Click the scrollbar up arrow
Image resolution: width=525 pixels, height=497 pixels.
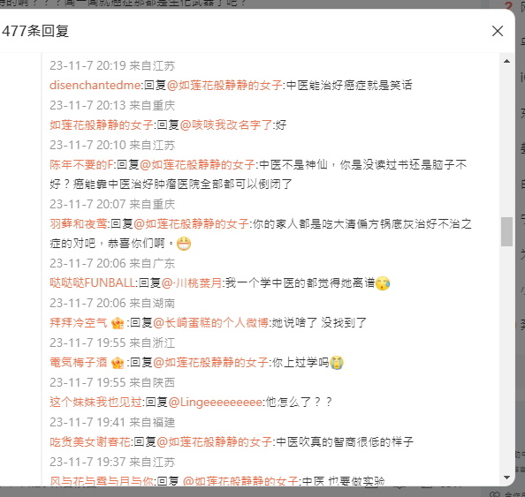(x=506, y=61)
